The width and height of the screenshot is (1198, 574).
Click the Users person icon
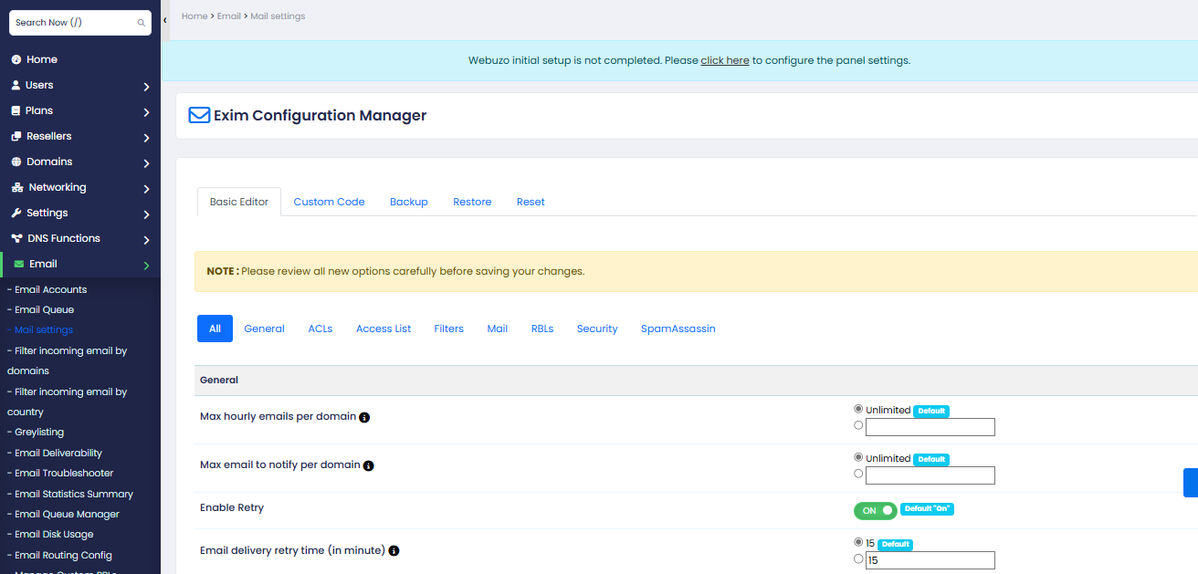click(16, 85)
